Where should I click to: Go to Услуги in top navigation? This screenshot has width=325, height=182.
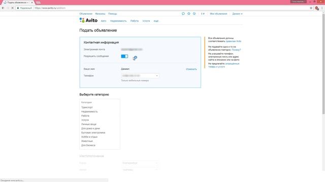(x=146, y=21)
